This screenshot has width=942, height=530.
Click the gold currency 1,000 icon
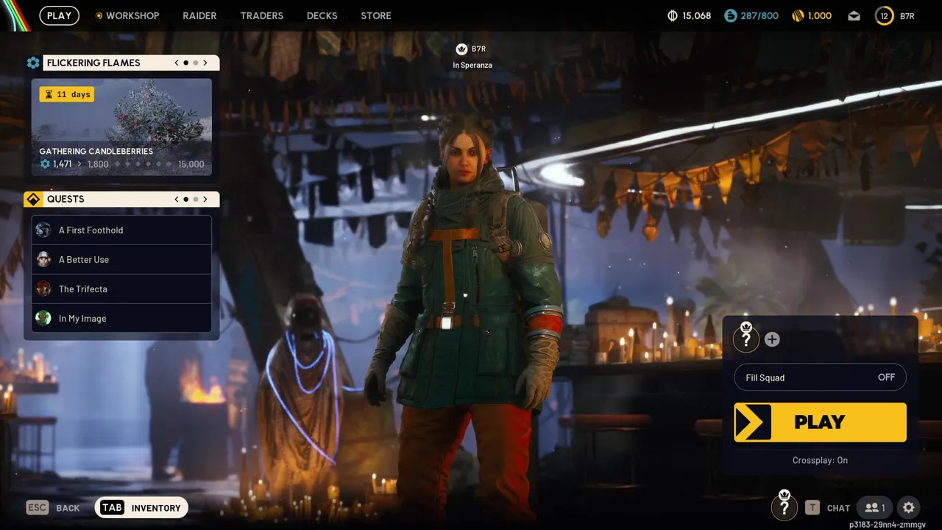coord(798,15)
